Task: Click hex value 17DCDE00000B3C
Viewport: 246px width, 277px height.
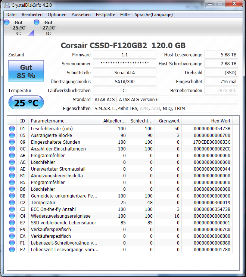Action: pyautogui.click(x=212, y=142)
